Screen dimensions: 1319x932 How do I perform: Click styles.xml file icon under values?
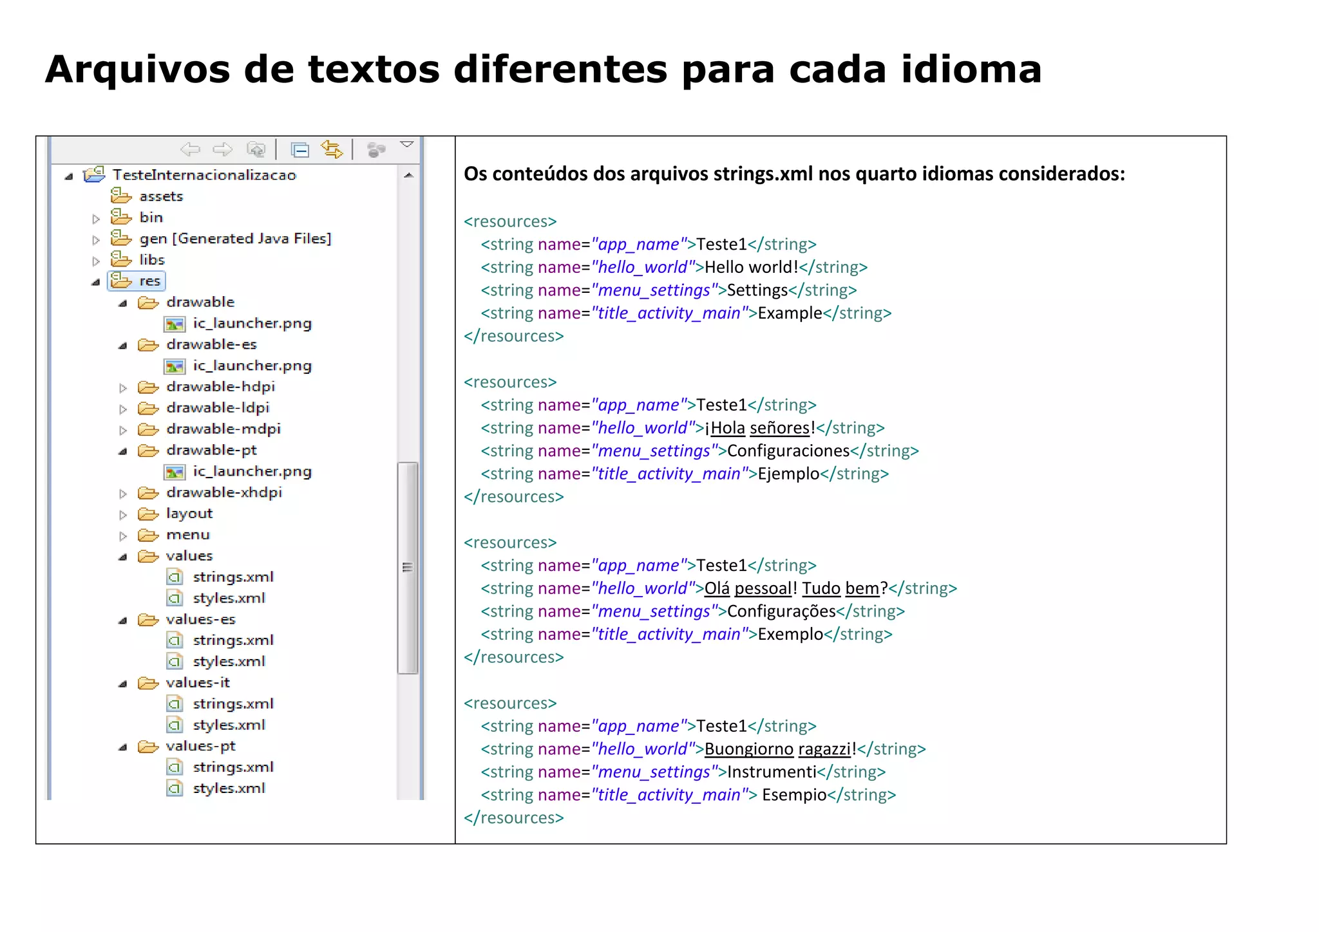click(x=175, y=599)
